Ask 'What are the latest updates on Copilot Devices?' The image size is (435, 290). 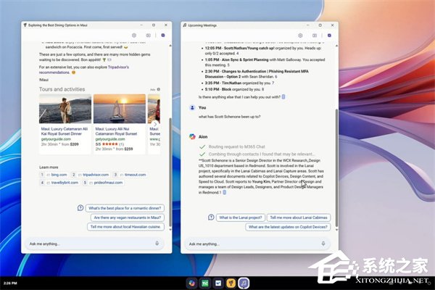[288, 227]
